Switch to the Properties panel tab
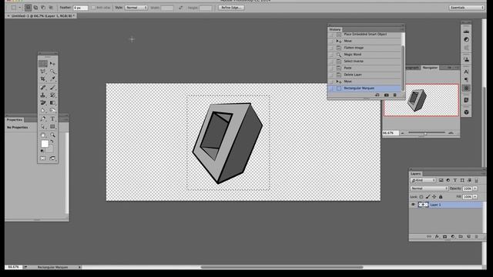Image resolution: width=493 pixels, height=277 pixels. pos(15,120)
